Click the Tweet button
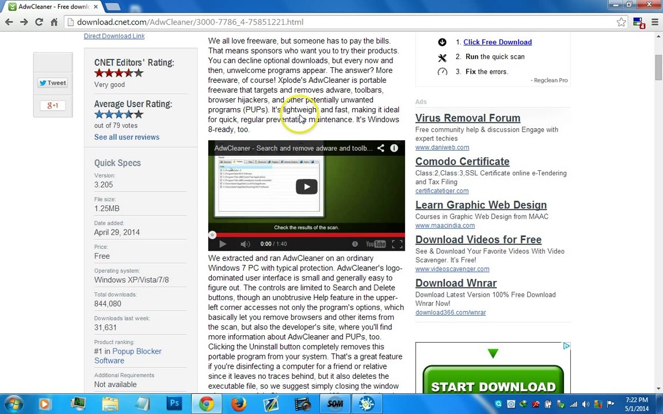Image resolution: width=663 pixels, height=414 pixels. point(53,83)
